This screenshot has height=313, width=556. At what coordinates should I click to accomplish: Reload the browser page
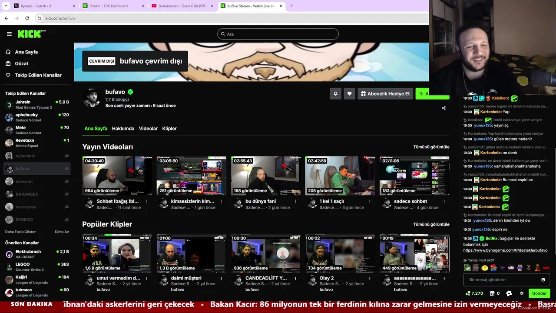coord(27,18)
